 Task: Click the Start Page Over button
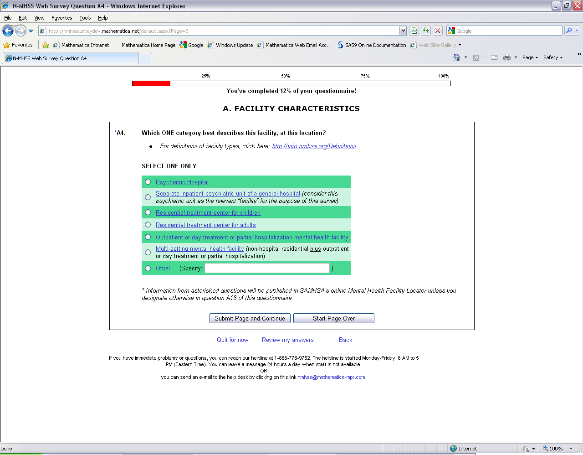[334, 318]
